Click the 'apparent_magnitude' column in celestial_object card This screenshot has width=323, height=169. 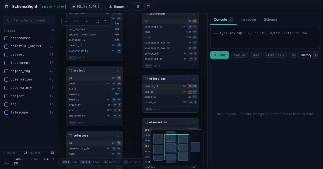95,35
